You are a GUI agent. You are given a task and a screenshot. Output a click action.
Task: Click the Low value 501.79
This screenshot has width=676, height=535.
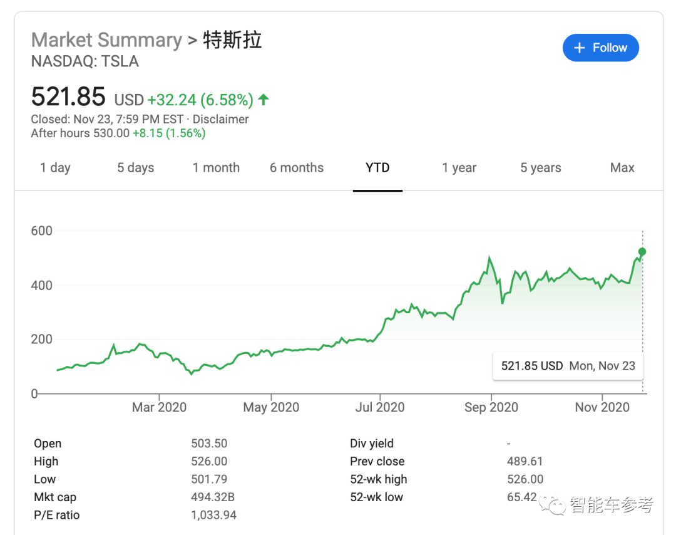click(x=209, y=479)
